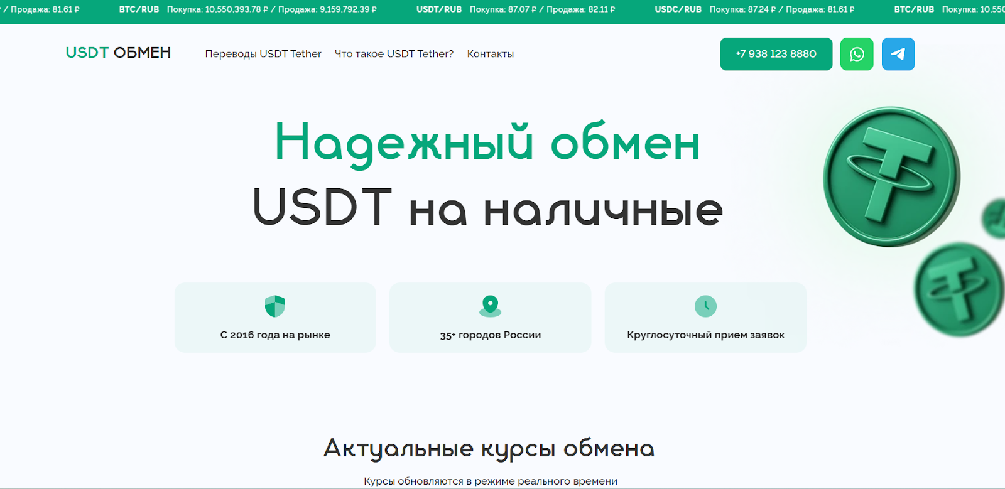
Task: Click the USDT на наличные headline
Action: (487, 208)
